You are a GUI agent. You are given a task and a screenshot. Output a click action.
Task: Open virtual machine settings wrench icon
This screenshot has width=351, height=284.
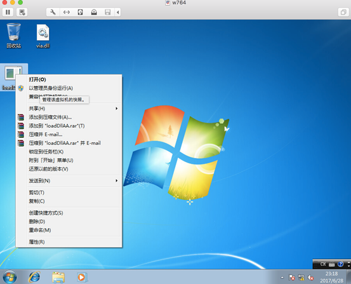pos(53,12)
